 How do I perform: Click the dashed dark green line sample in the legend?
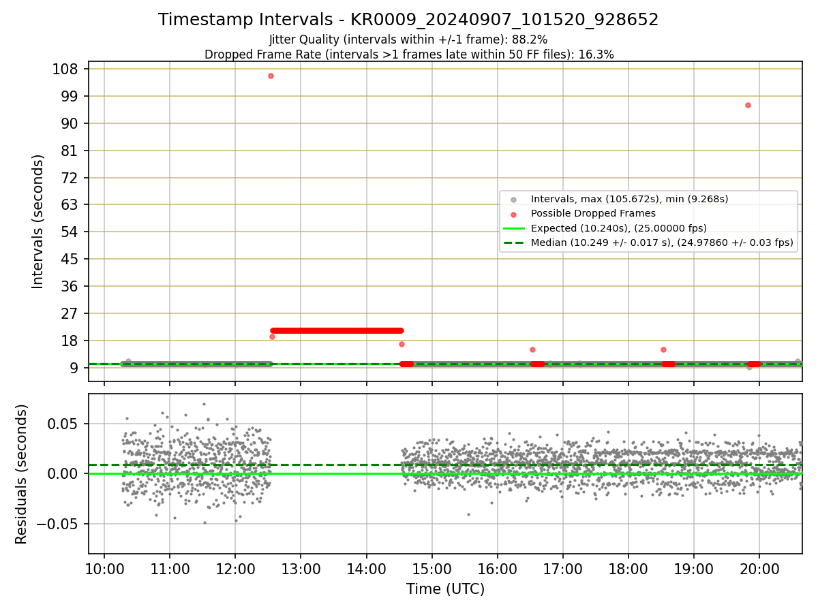[x=513, y=242]
